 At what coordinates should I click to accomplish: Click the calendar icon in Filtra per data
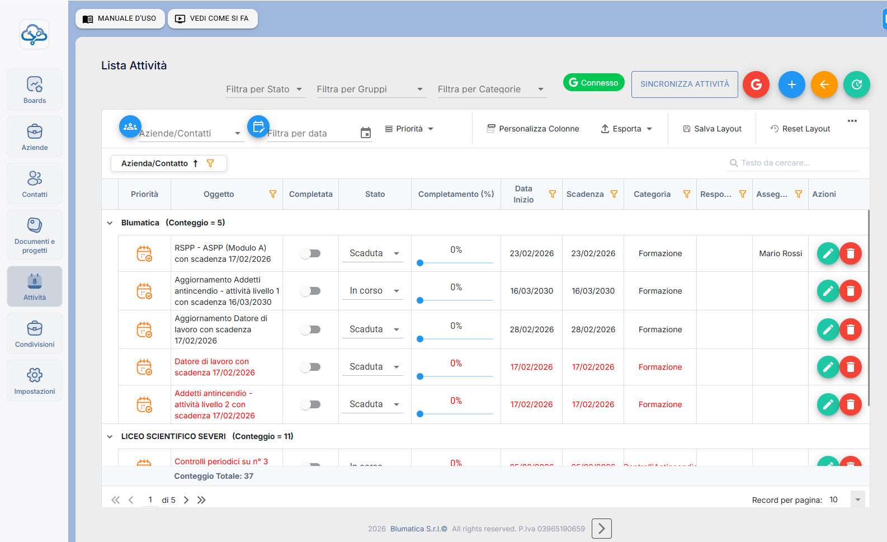[x=366, y=133]
